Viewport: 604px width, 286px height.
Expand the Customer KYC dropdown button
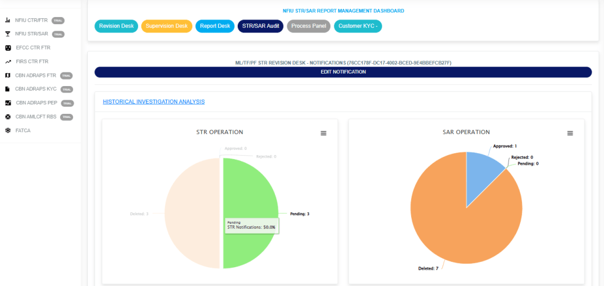pos(358,26)
